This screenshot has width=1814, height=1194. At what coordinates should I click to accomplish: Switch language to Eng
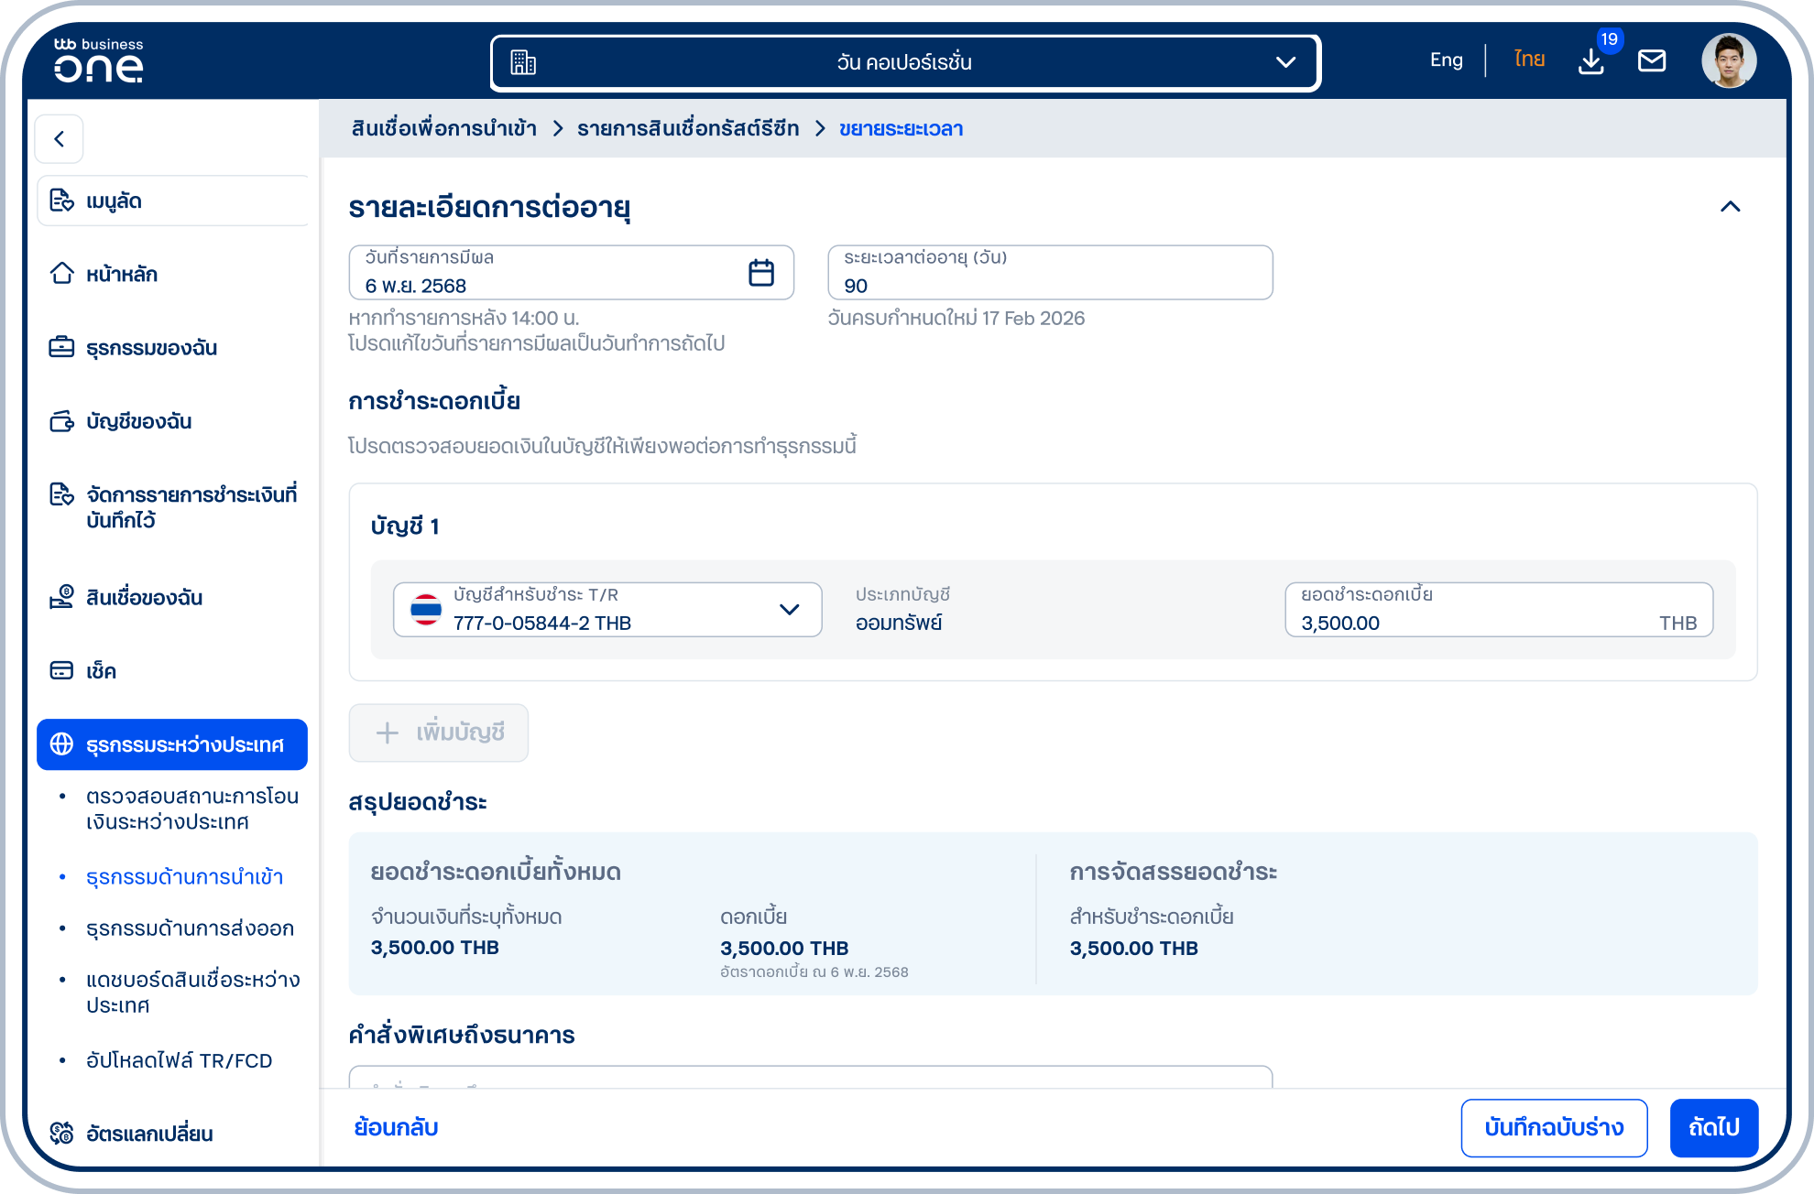click(1446, 60)
